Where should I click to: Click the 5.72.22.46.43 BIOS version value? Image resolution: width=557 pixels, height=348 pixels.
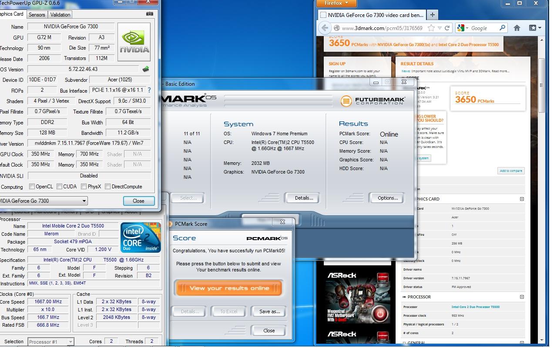[x=83, y=69]
